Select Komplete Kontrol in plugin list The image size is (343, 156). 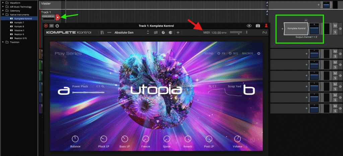19,19
